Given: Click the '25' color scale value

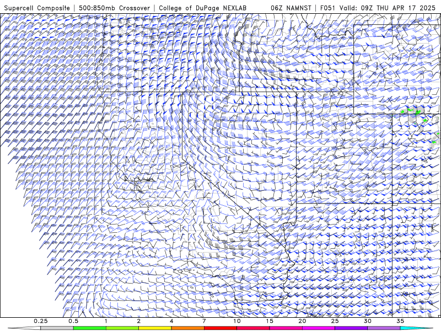Looking at the screenshot, I should (x=335, y=321).
